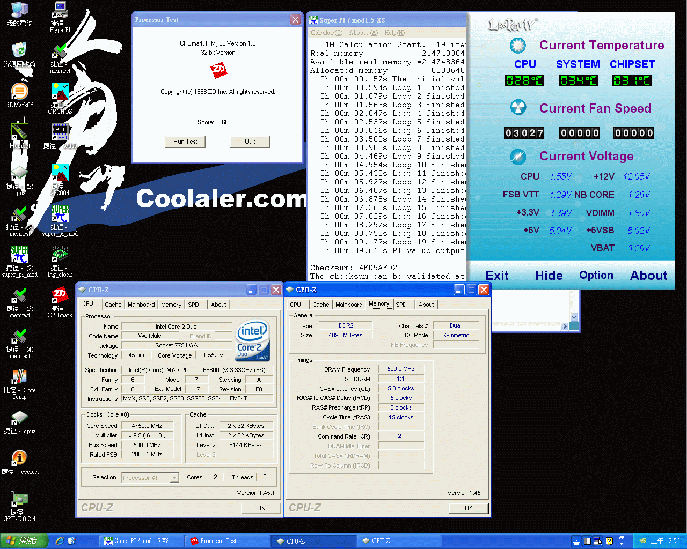
Task: Click the NVIDIA tray icon
Action: 642,541
